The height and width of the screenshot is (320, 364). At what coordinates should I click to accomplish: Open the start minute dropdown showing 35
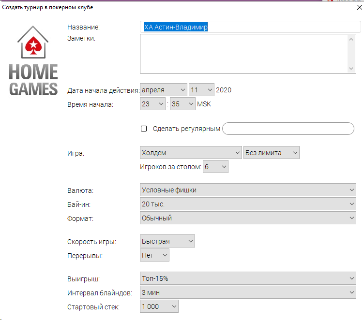point(182,103)
